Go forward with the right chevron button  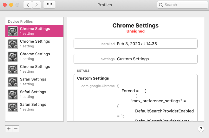36,5
